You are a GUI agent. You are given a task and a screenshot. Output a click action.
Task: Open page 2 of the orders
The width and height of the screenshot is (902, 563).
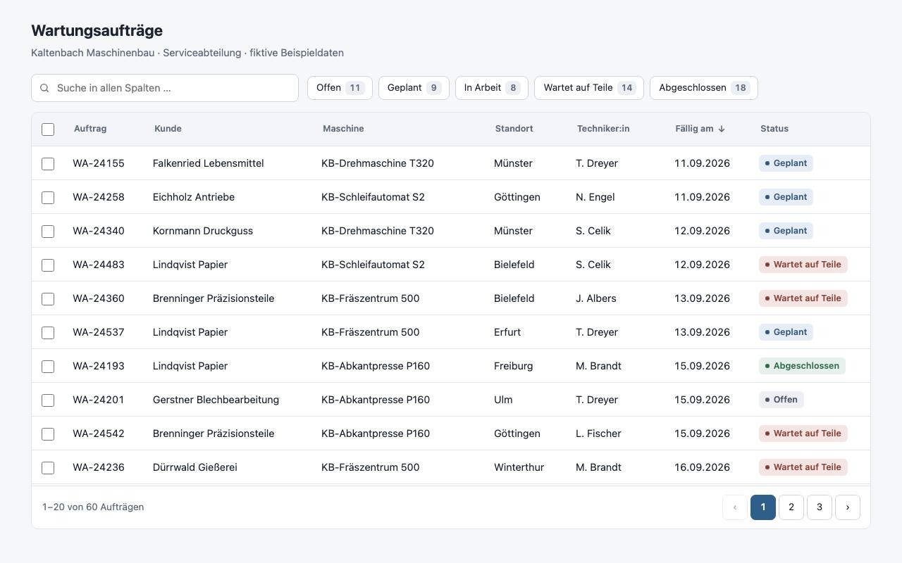coord(791,507)
